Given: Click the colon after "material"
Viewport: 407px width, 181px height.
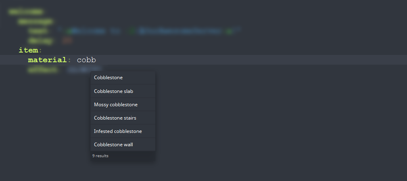Looking at the screenshot, I should point(69,60).
